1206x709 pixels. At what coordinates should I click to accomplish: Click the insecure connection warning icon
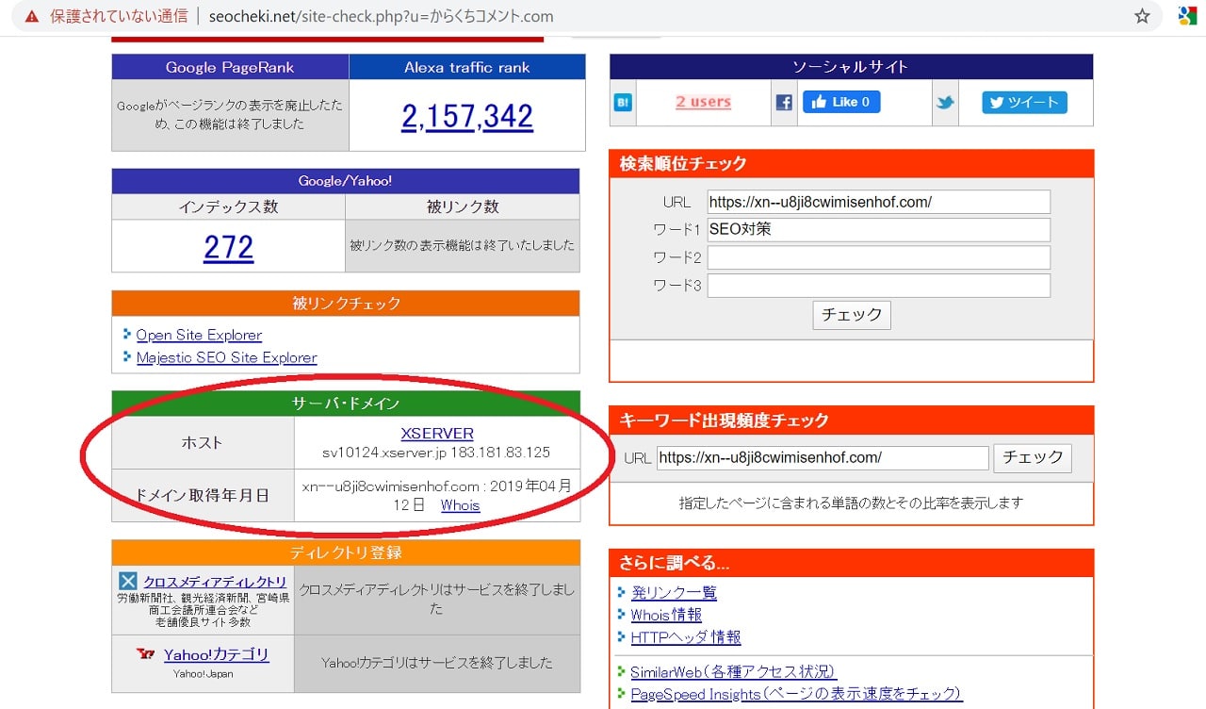tap(32, 16)
